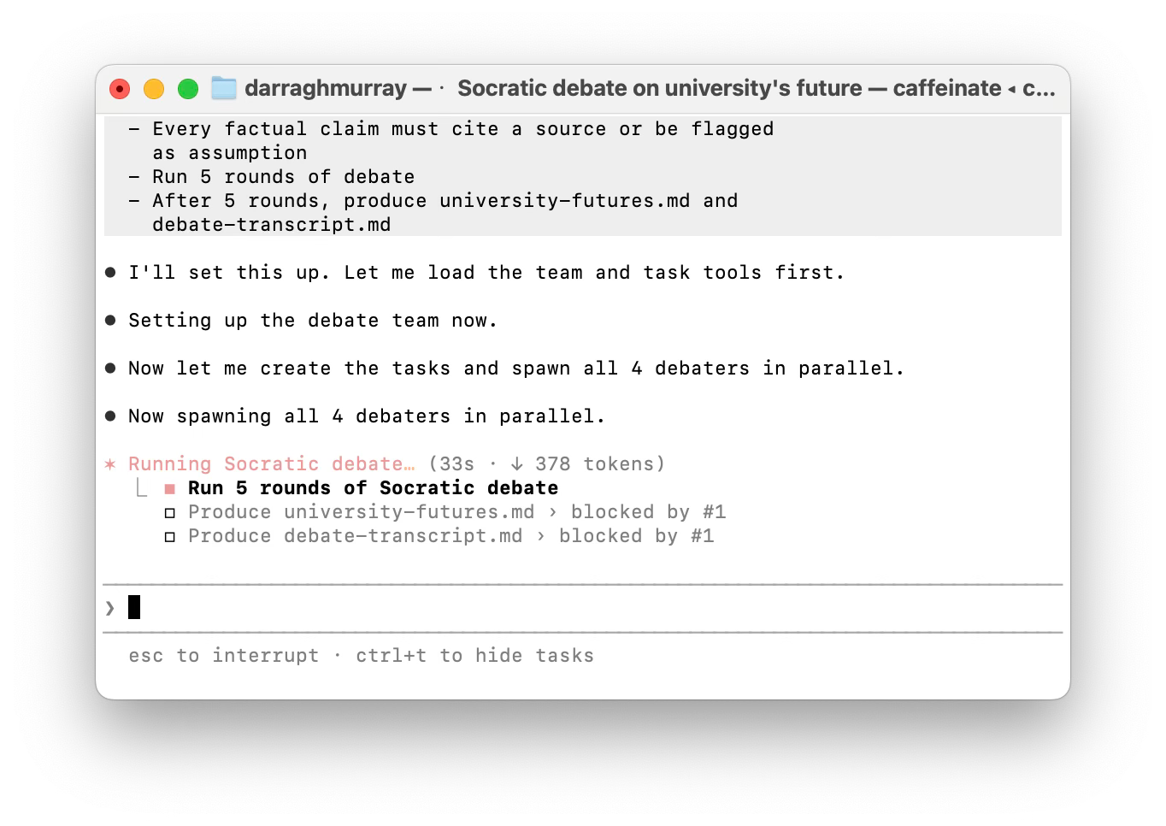1166x826 pixels.
Task: Click the tree branch connector under Running status
Action: click(142, 488)
